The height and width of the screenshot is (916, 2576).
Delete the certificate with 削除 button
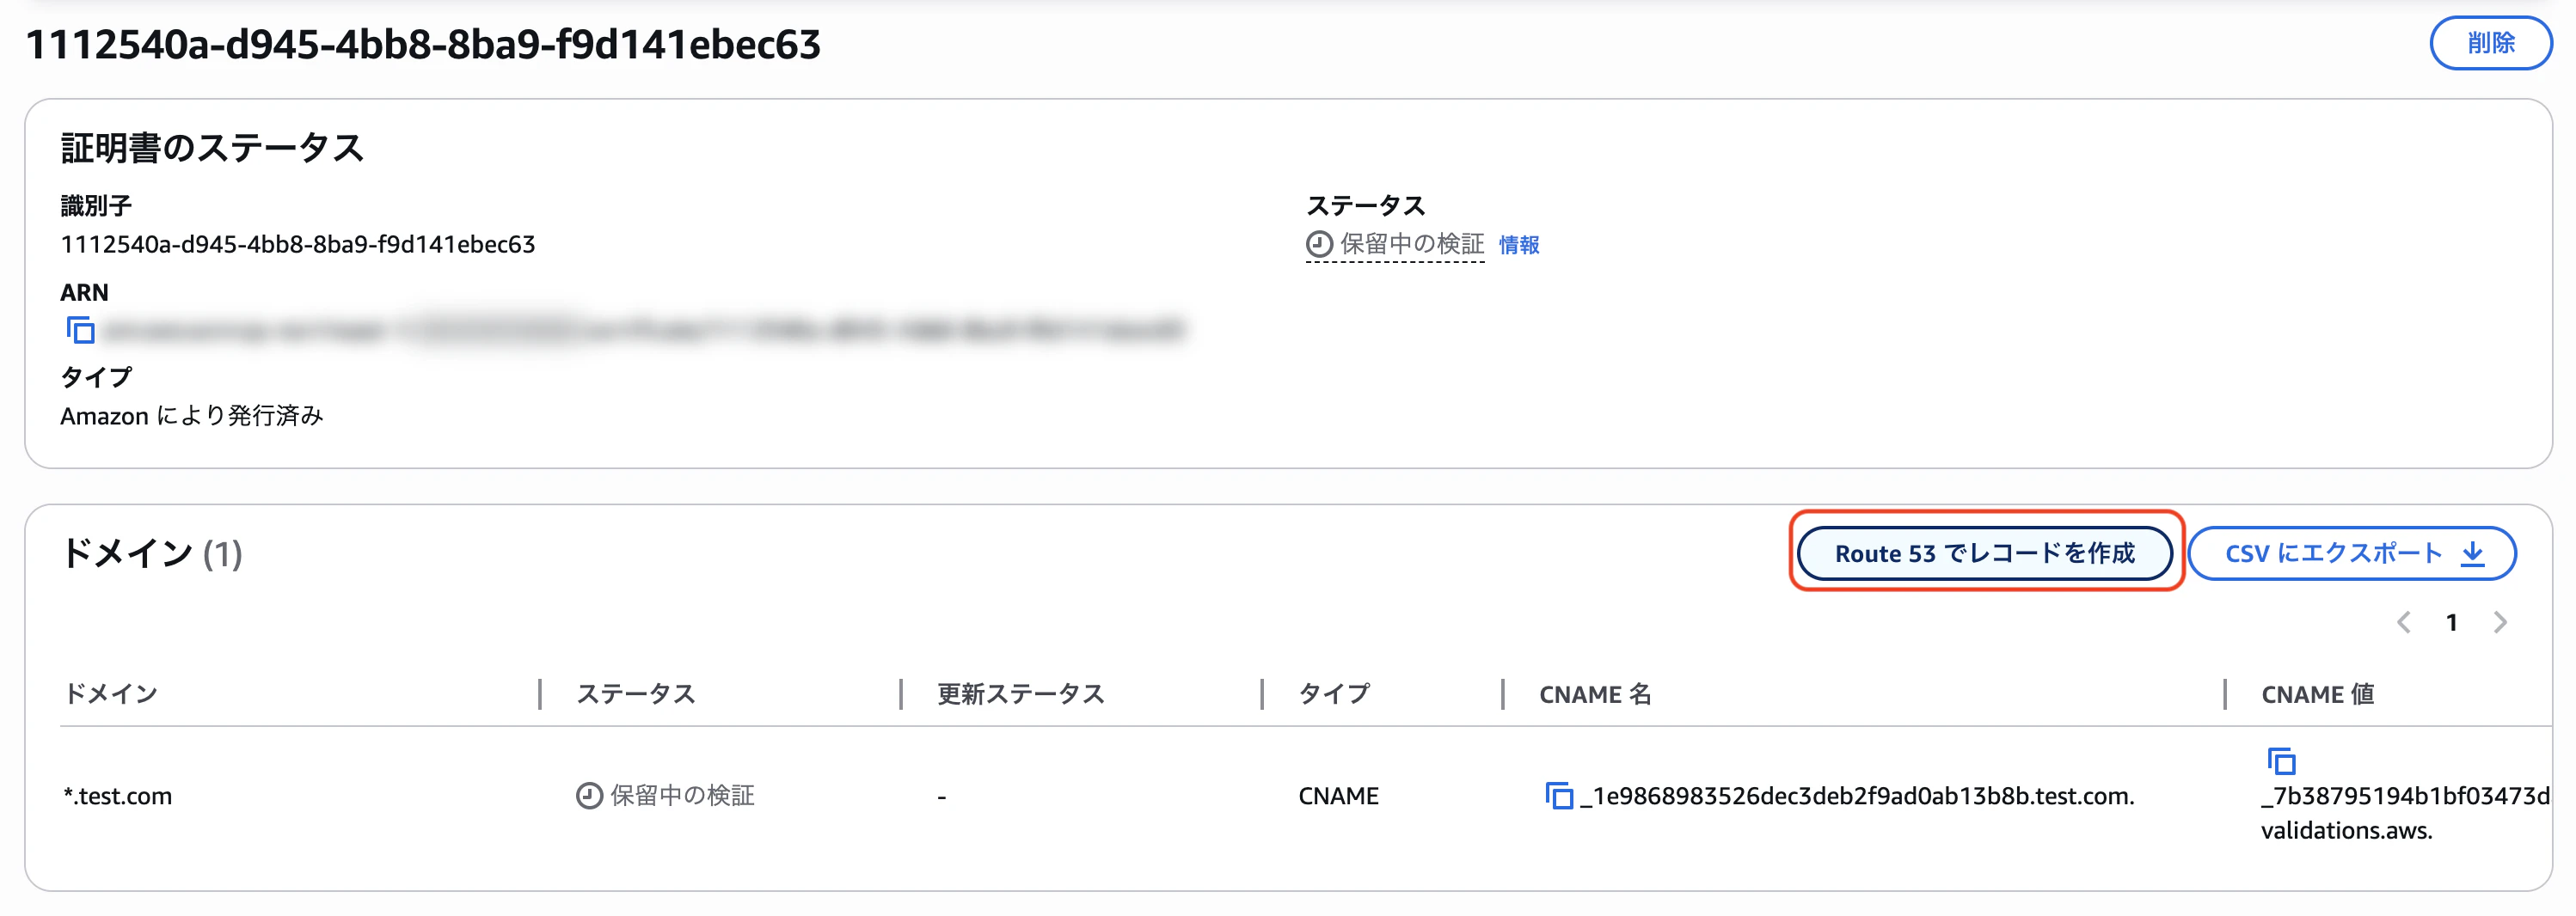point(2491,43)
